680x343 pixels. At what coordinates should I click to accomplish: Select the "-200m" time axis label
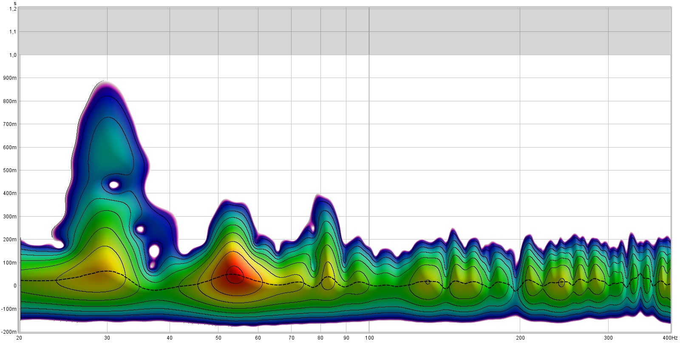tap(9, 332)
